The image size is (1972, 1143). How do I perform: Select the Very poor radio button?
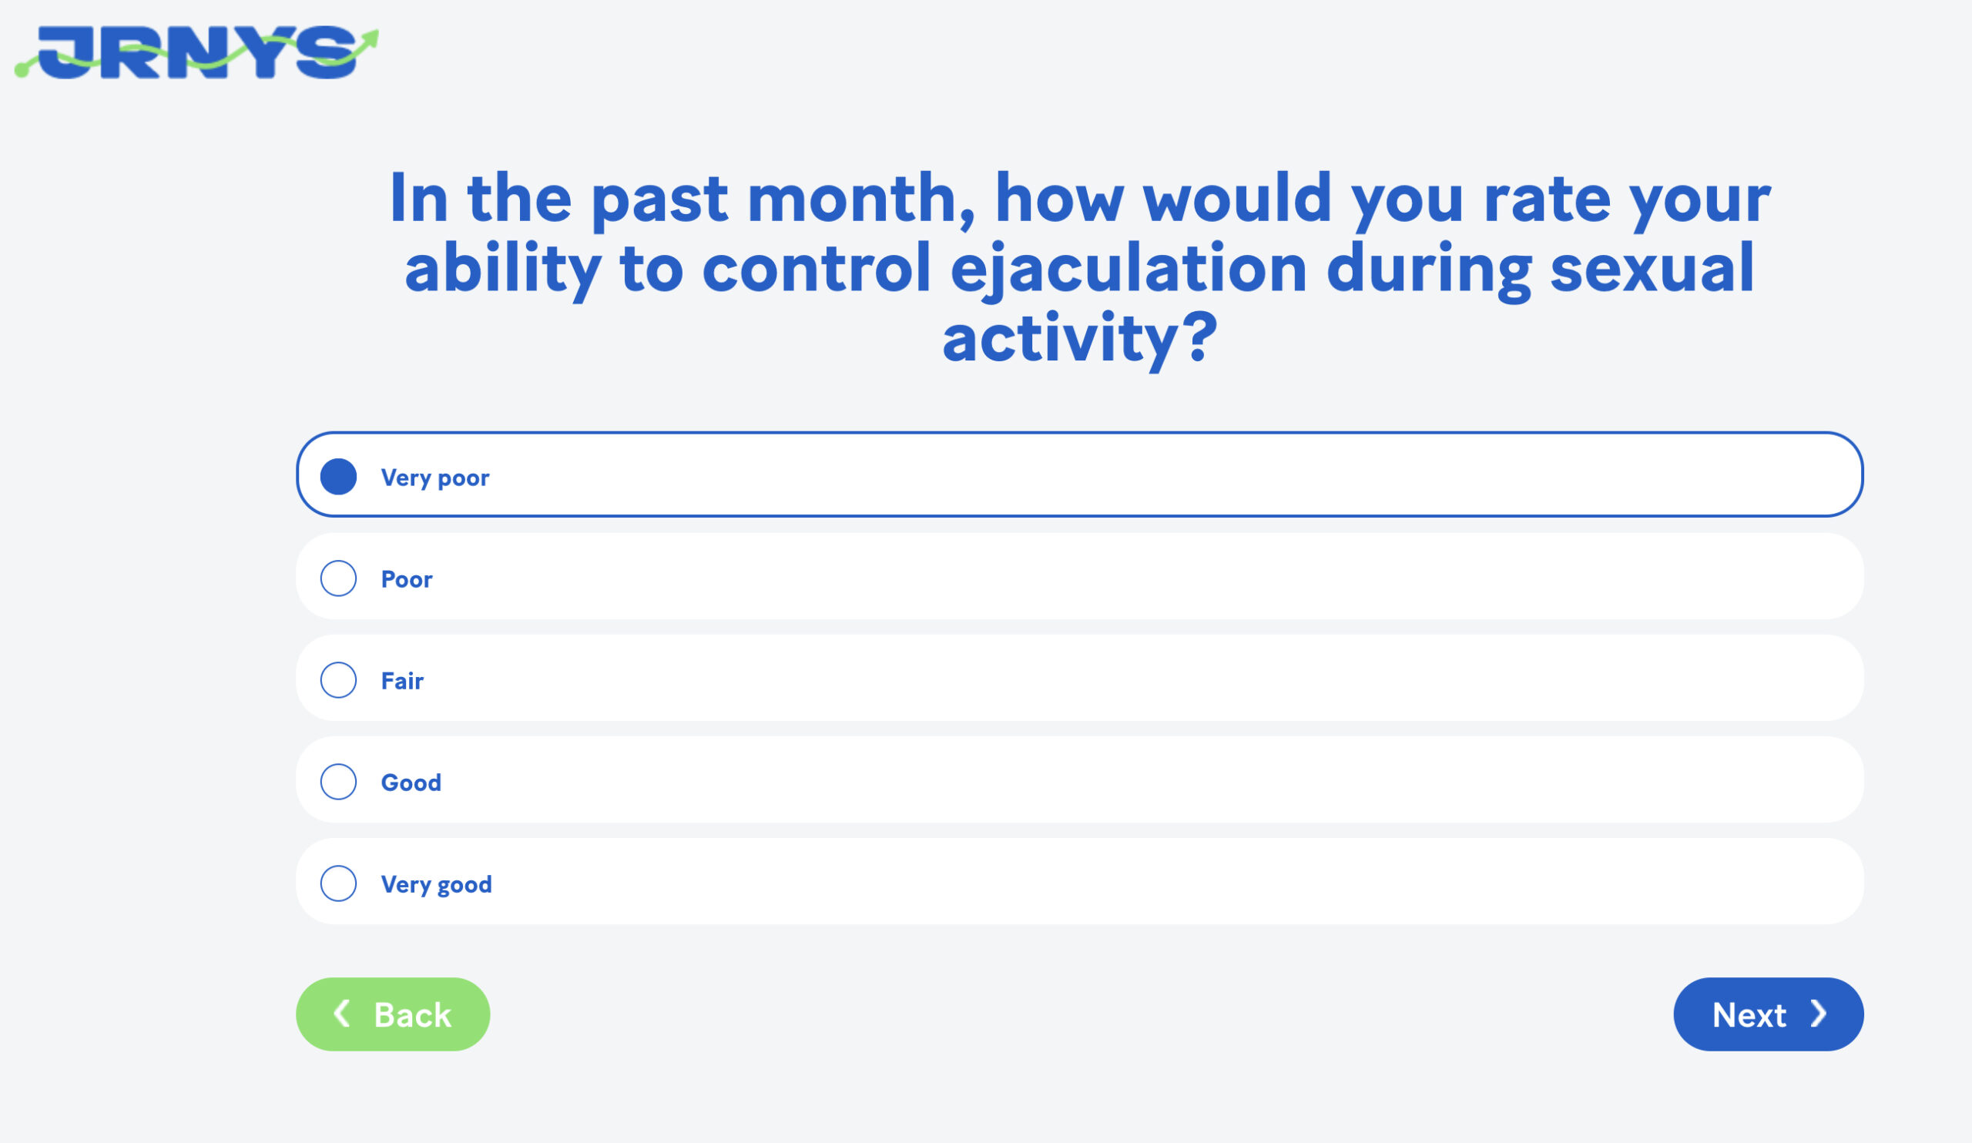click(338, 477)
